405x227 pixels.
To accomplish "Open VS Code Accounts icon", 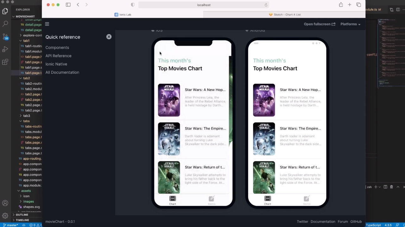I will (5, 203).
